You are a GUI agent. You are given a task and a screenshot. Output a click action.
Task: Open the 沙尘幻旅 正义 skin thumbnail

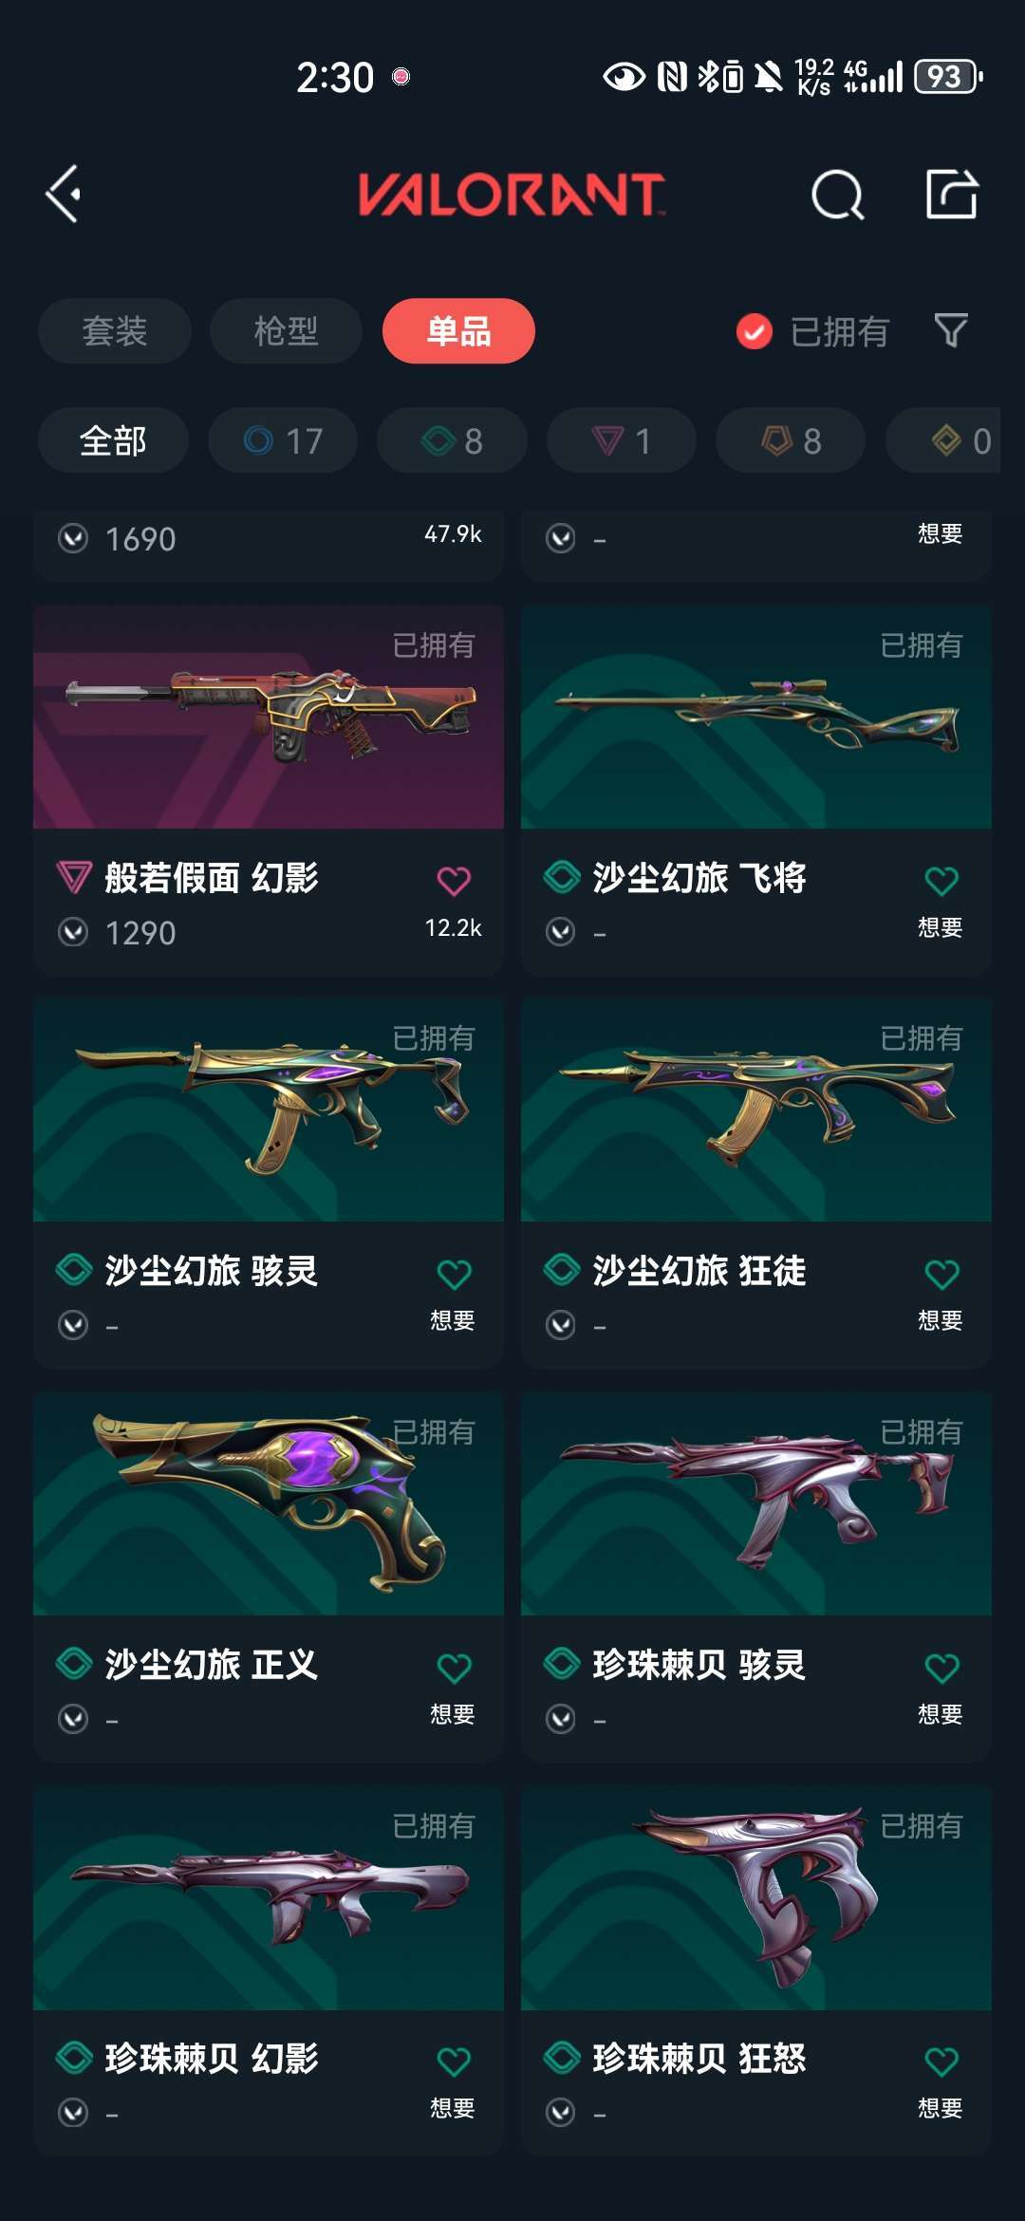click(x=269, y=1503)
